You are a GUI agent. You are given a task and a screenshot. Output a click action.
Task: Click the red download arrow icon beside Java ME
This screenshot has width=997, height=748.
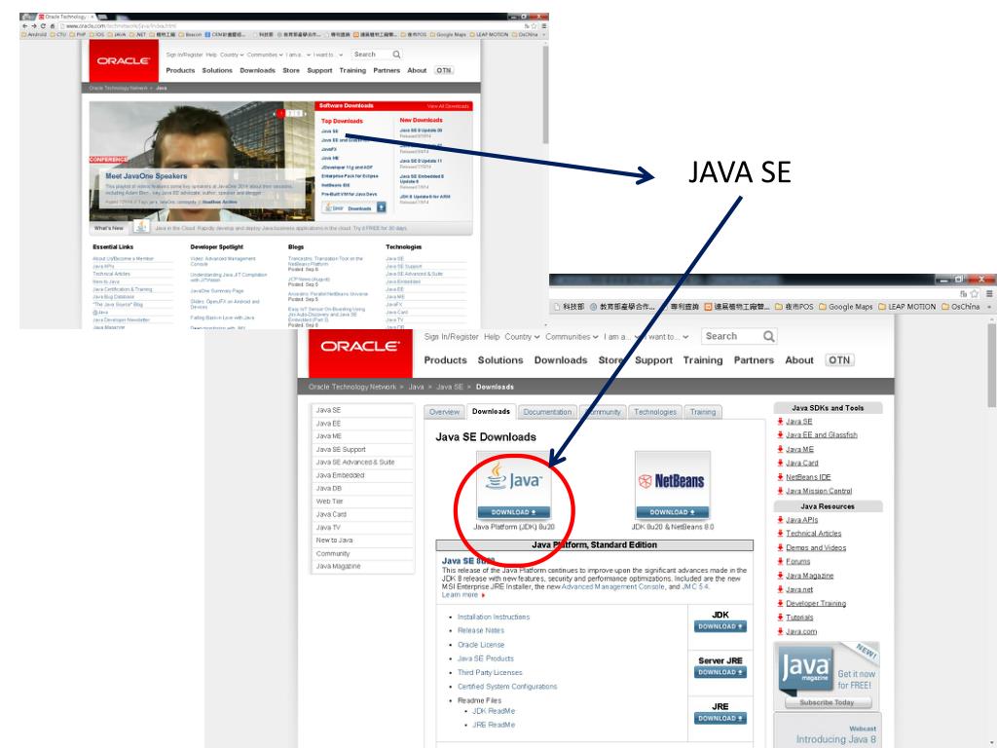coord(780,449)
